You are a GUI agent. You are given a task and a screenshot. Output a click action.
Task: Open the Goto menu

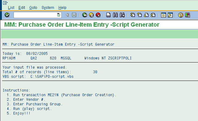[33, 8]
